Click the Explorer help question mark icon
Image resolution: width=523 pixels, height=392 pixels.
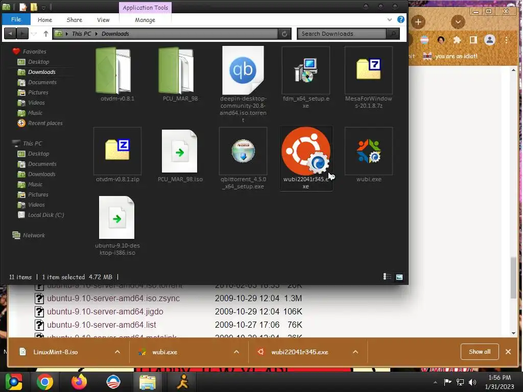(401, 20)
